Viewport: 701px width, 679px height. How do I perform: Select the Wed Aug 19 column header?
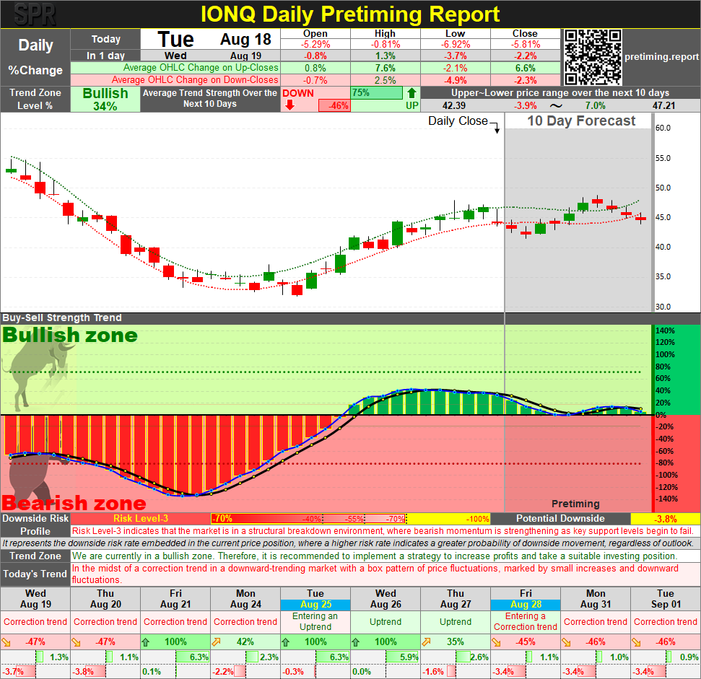35,599
